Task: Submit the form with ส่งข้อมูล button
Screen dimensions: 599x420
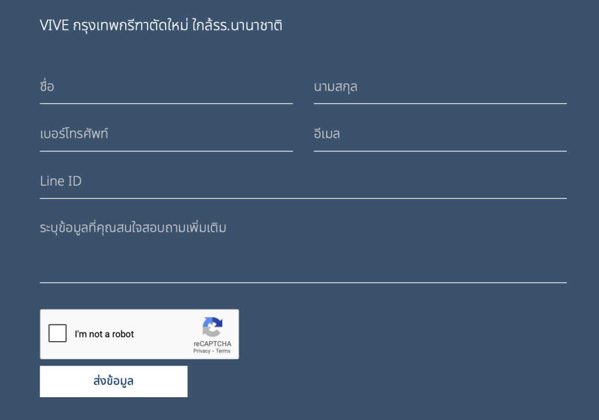Action: coord(113,381)
